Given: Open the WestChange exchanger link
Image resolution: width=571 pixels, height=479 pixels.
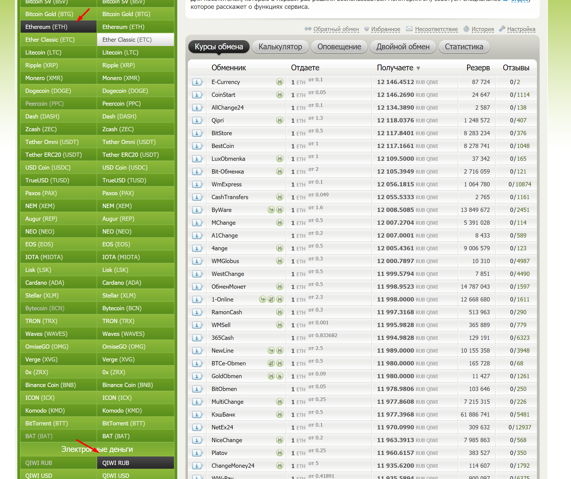Looking at the screenshot, I should tap(228, 274).
